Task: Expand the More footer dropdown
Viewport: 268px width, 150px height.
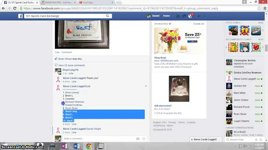Action: tap(170, 125)
